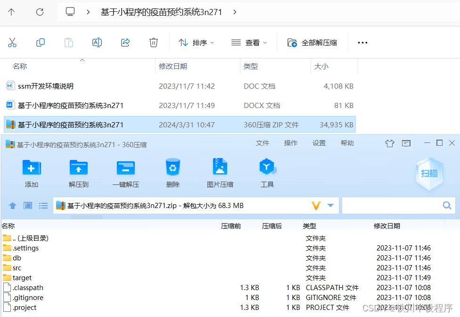Click the share icon in Explorer toolbar
The width and height of the screenshot is (460, 317).
point(125,42)
